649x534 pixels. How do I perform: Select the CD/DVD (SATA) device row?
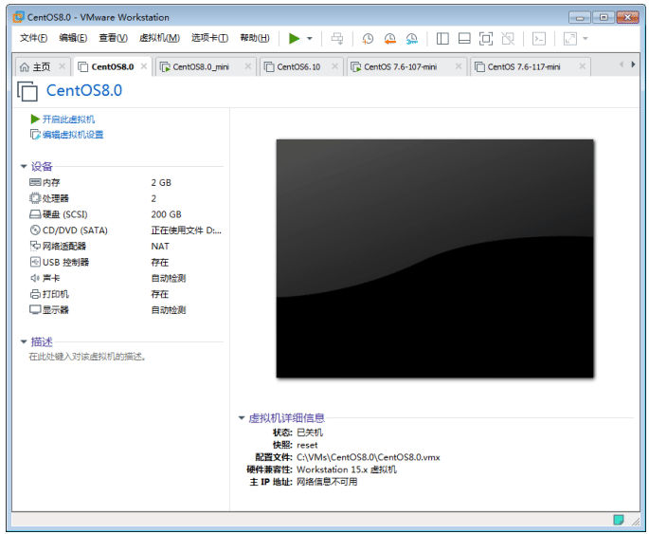125,230
